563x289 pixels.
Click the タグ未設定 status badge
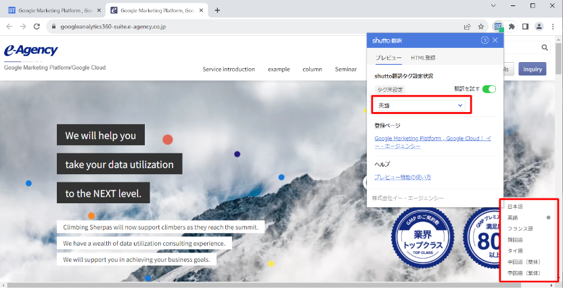(390, 90)
